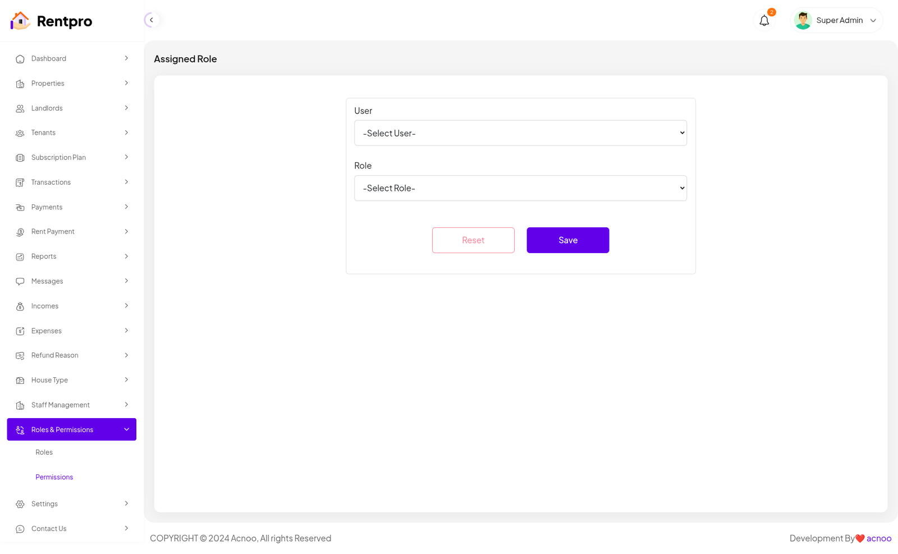Click the Reports chart icon
This screenshot has width=898, height=554.
(20, 257)
